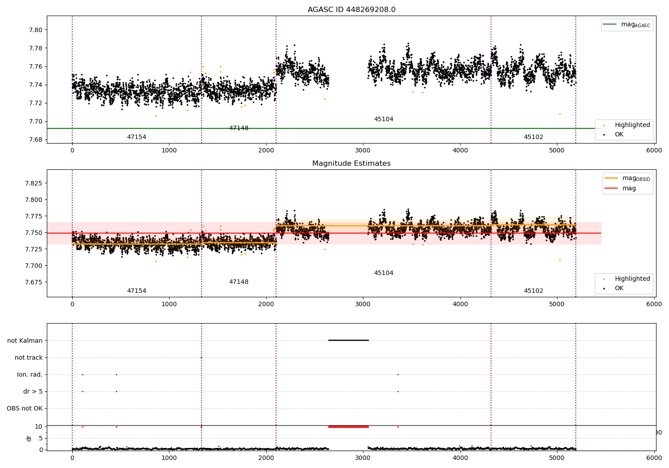Click the 'dr' y-axis label
This screenshot has width=669, height=468.
point(29,438)
